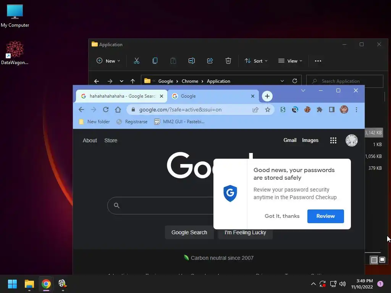Go back in File Explorer navigation

click(x=97, y=81)
